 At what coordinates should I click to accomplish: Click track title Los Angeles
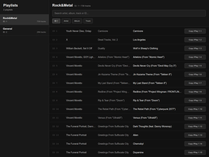click(x=139, y=40)
